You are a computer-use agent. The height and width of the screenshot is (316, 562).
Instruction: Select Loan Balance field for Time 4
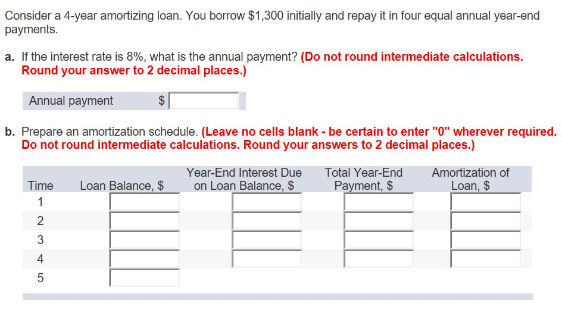[145, 259]
